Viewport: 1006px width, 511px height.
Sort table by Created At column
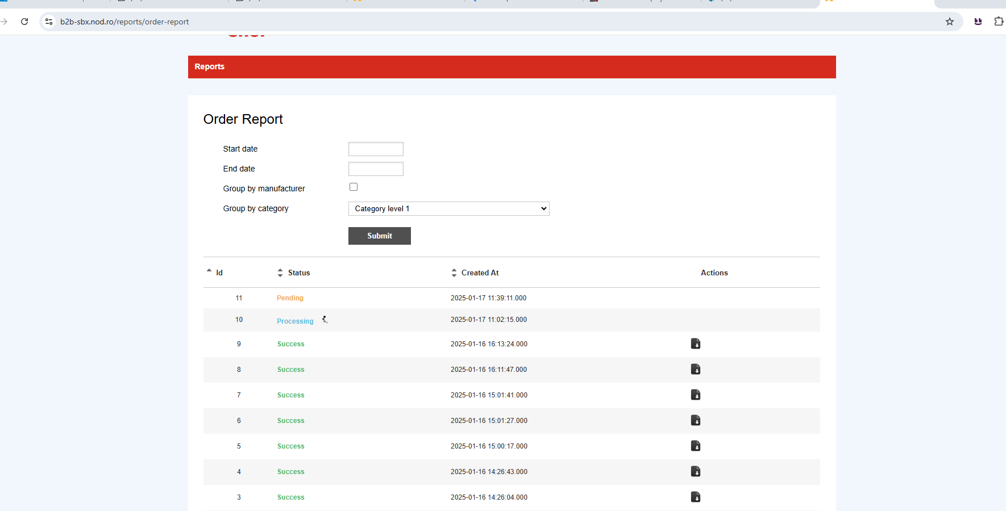tap(475, 273)
